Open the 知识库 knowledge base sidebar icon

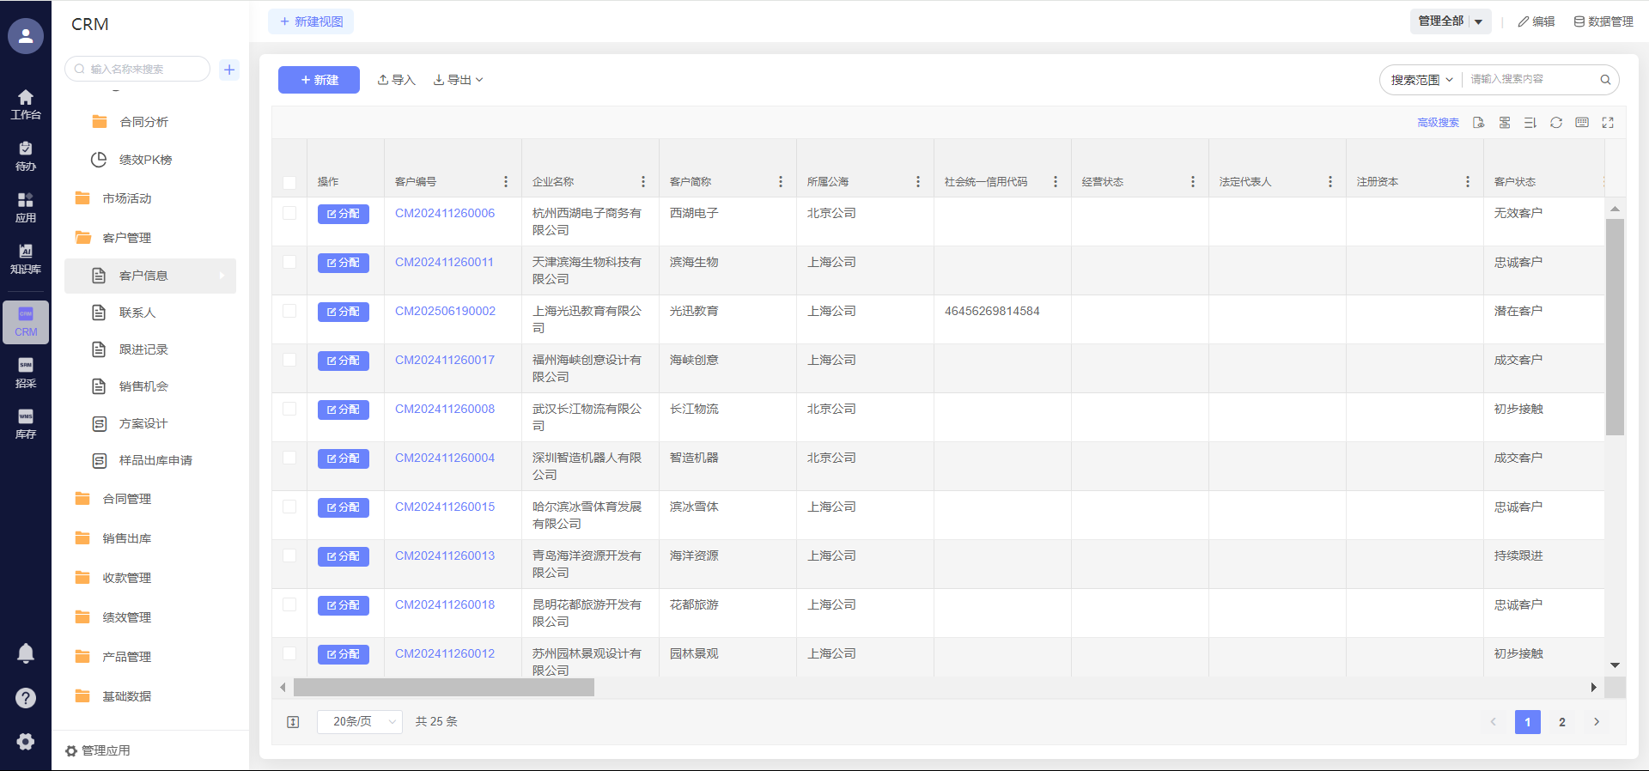click(x=26, y=258)
